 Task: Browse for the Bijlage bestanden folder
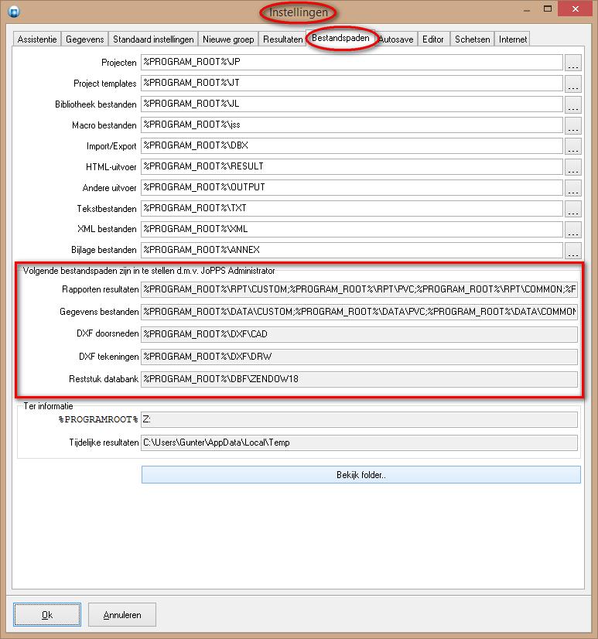(572, 250)
